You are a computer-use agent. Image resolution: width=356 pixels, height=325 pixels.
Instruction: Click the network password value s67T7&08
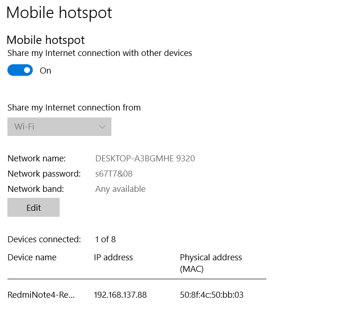(114, 174)
